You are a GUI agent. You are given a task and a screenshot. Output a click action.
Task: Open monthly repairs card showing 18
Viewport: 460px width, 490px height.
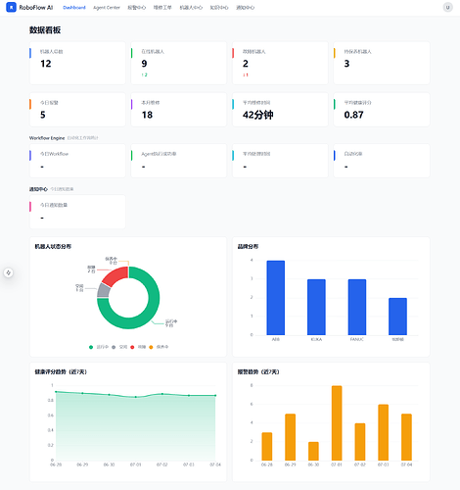pos(179,110)
